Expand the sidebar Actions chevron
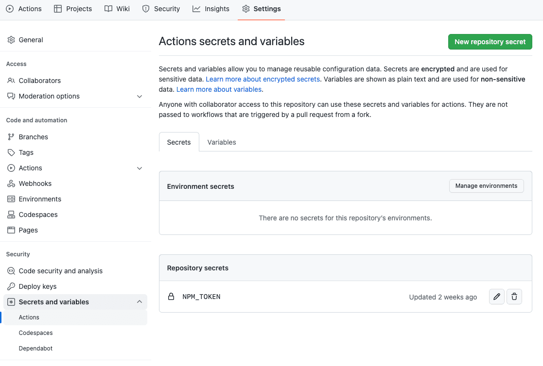 coord(140,168)
